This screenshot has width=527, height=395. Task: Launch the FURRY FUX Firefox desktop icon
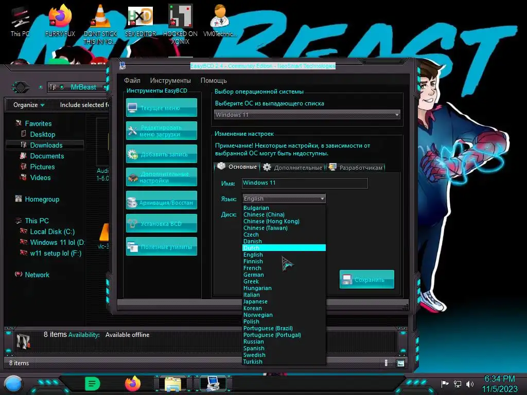coord(60,21)
